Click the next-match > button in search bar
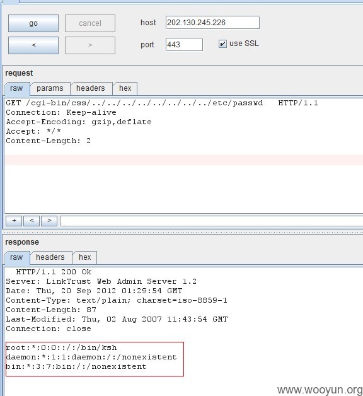 49,221
